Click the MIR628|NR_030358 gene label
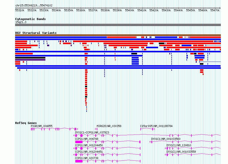This screenshot has height=164, width=228. (109, 126)
